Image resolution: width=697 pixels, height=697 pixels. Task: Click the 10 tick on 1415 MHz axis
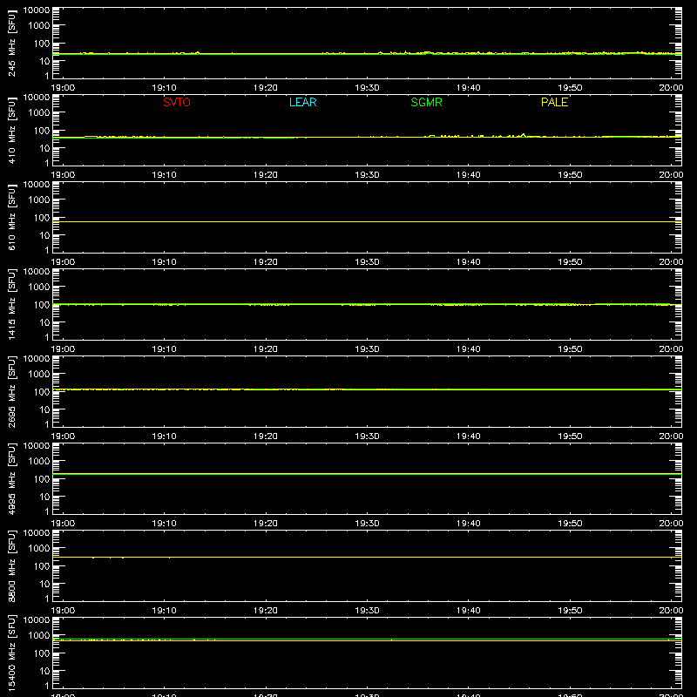44,322
